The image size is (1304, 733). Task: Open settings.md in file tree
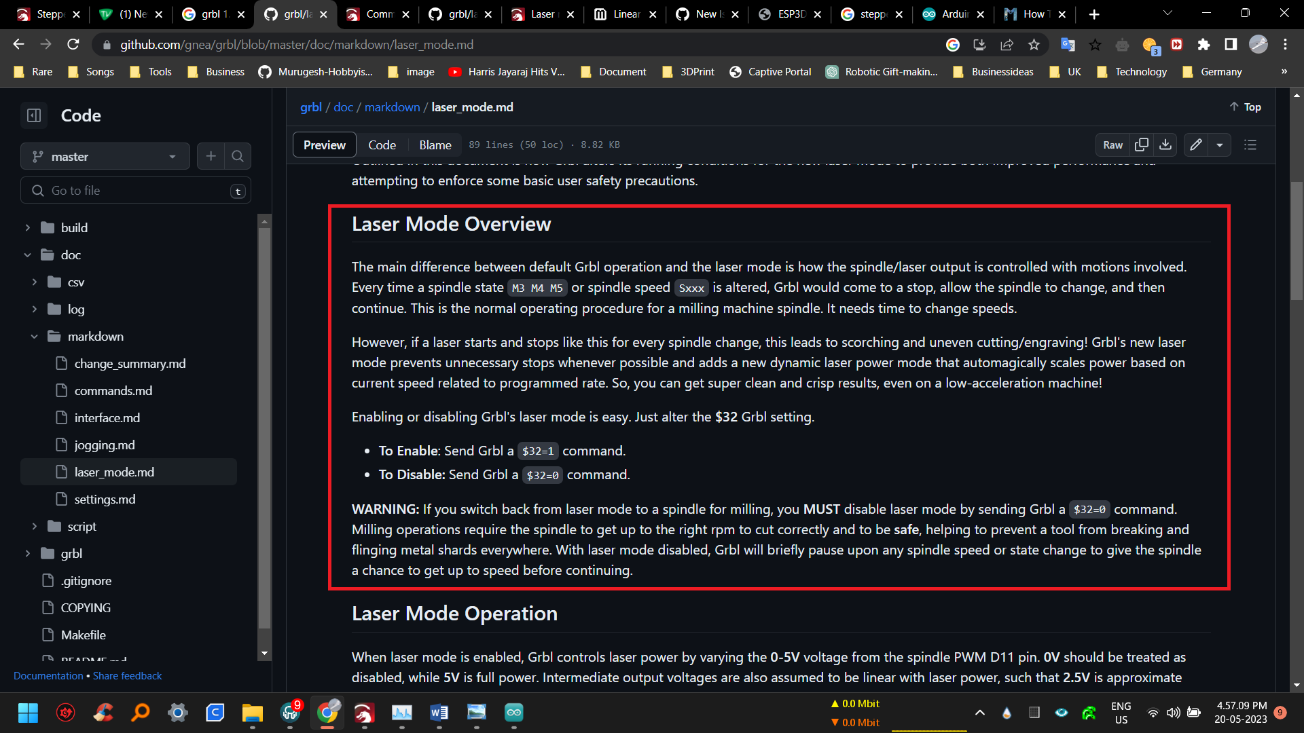(105, 500)
